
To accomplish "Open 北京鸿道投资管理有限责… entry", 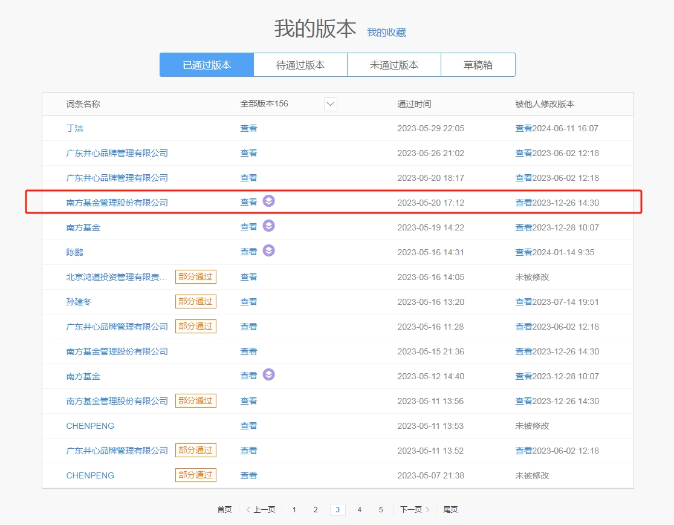I will (x=117, y=277).
